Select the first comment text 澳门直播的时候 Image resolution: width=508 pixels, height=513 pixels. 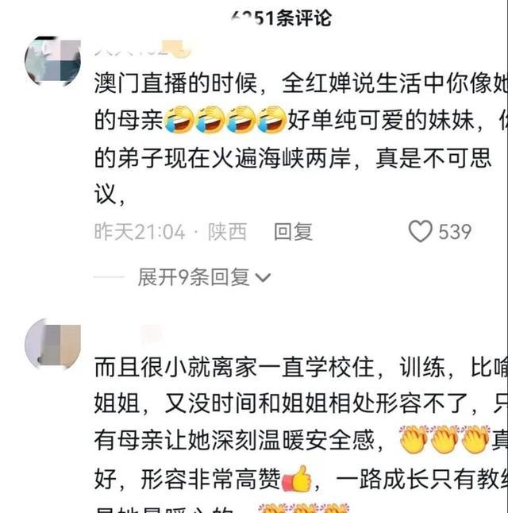pyautogui.click(x=176, y=83)
